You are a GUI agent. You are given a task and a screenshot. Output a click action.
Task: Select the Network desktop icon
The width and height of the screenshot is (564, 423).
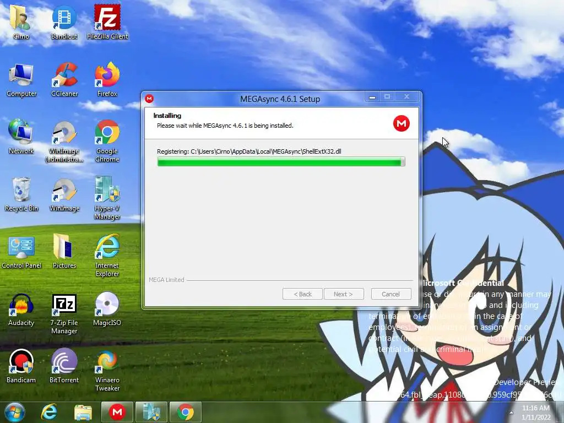coord(21,137)
